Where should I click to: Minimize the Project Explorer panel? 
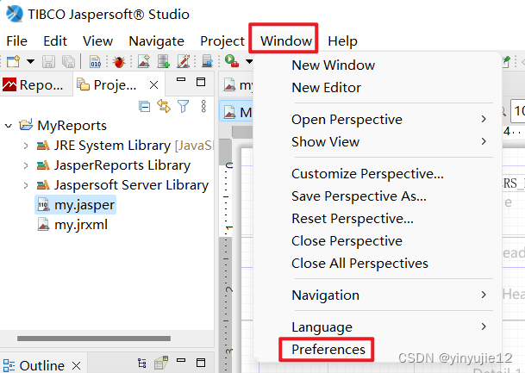pyautogui.click(x=181, y=80)
